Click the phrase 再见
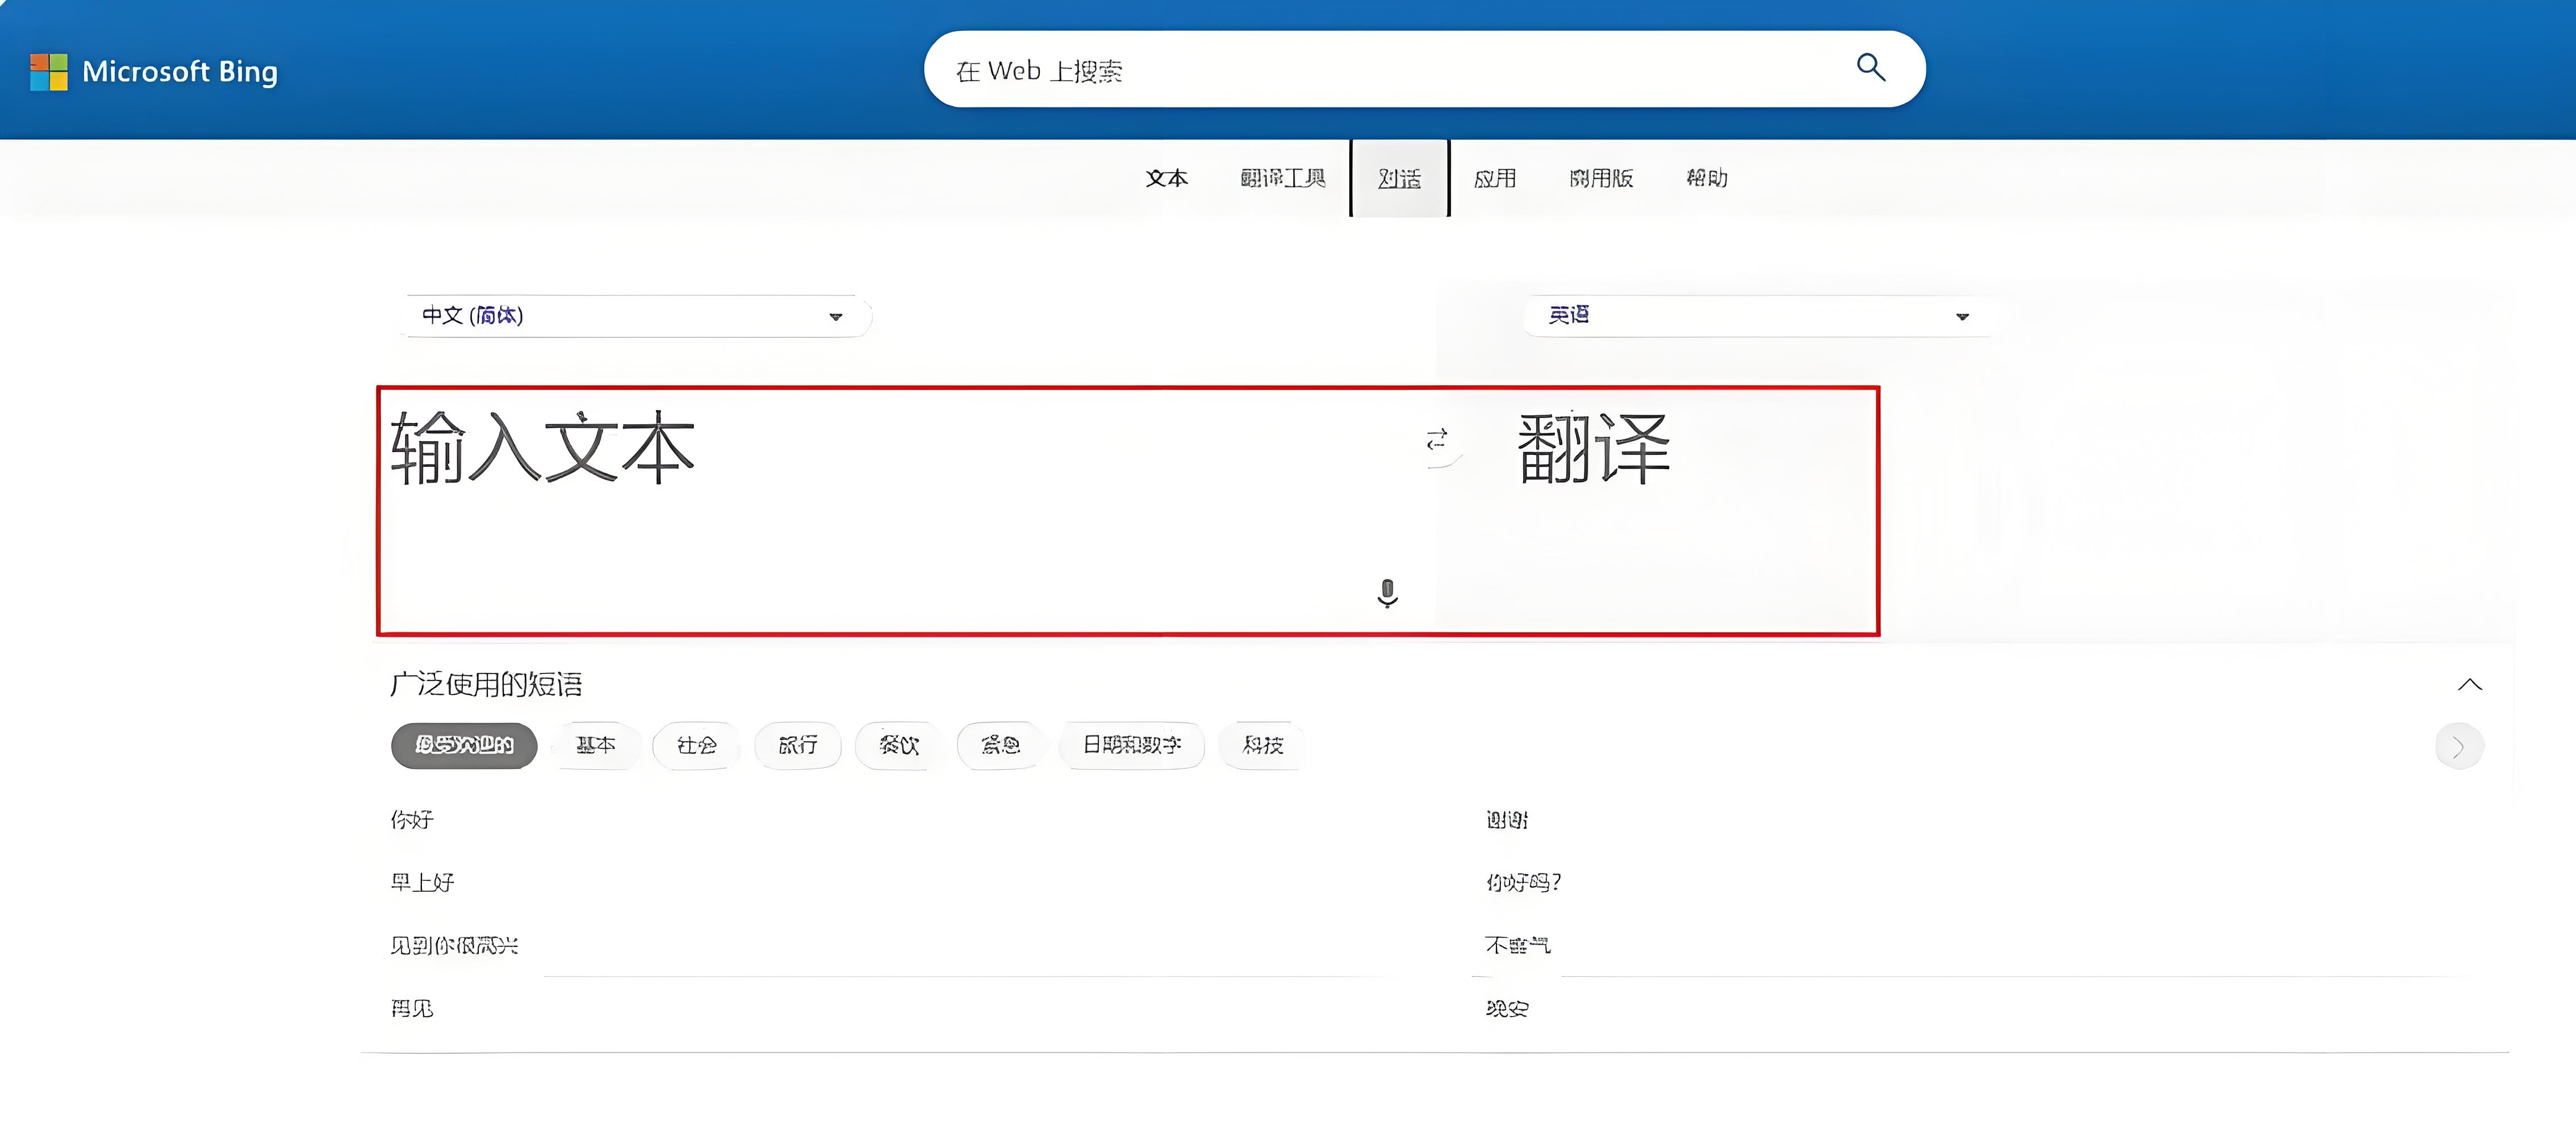The image size is (2576, 1136). pos(412,1009)
